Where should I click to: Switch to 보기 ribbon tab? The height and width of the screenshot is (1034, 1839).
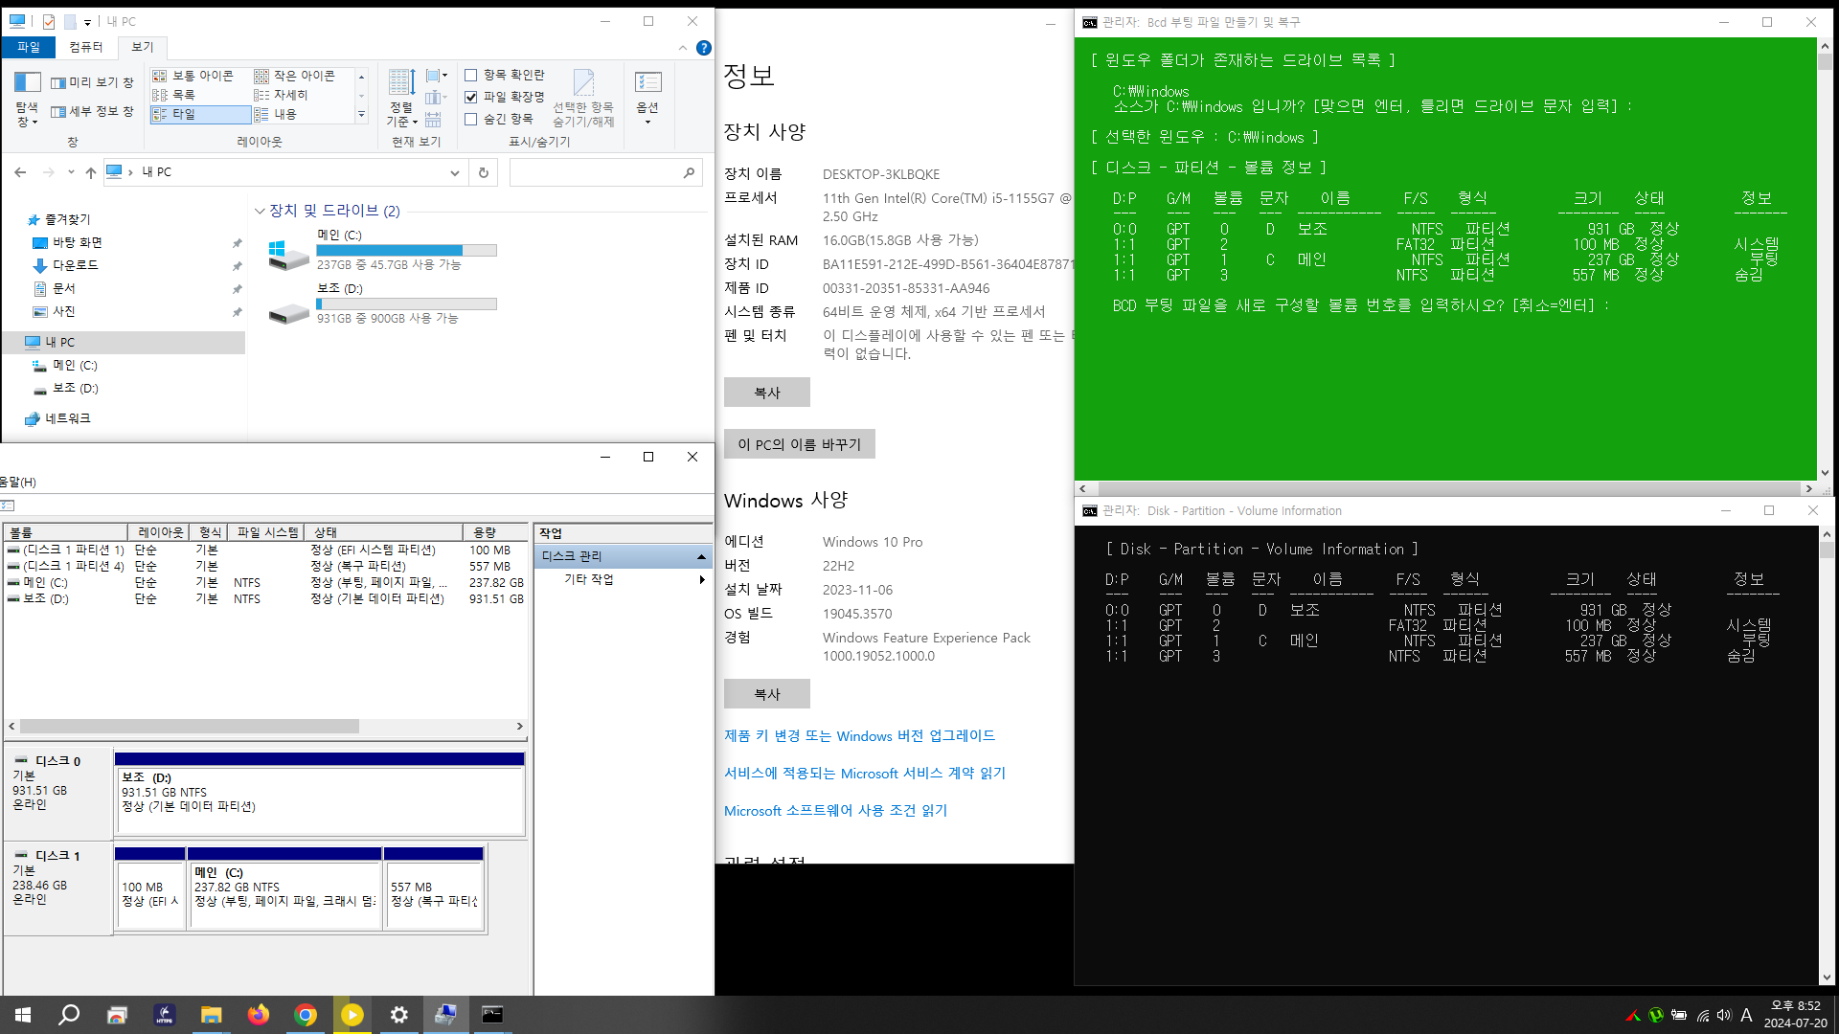[x=143, y=47]
